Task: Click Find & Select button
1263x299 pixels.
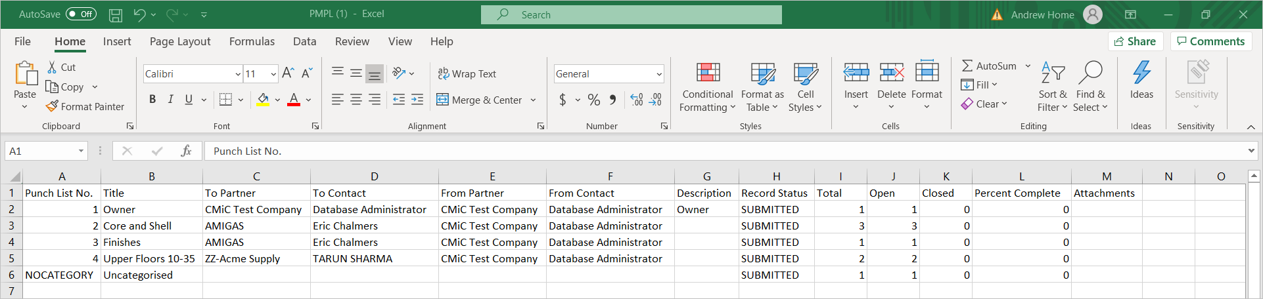Action: coord(1091,87)
